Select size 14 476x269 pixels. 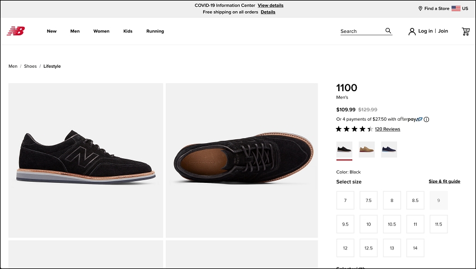[416, 248]
